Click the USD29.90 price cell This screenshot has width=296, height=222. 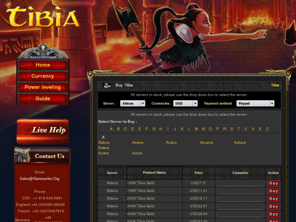point(198,214)
